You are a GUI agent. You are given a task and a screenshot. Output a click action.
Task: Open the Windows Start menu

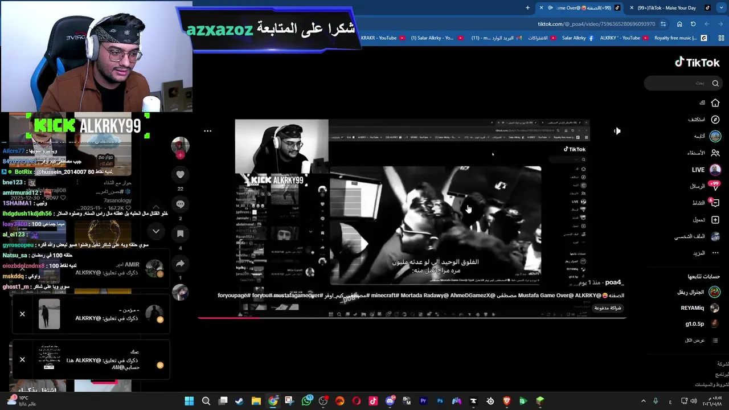coord(189,401)
